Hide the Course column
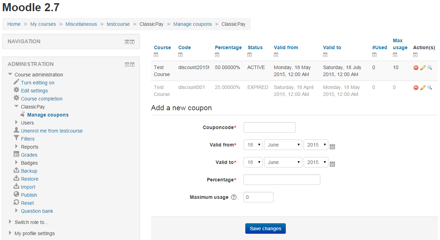Viewport: 440px width, 240px height. [156, 55]
